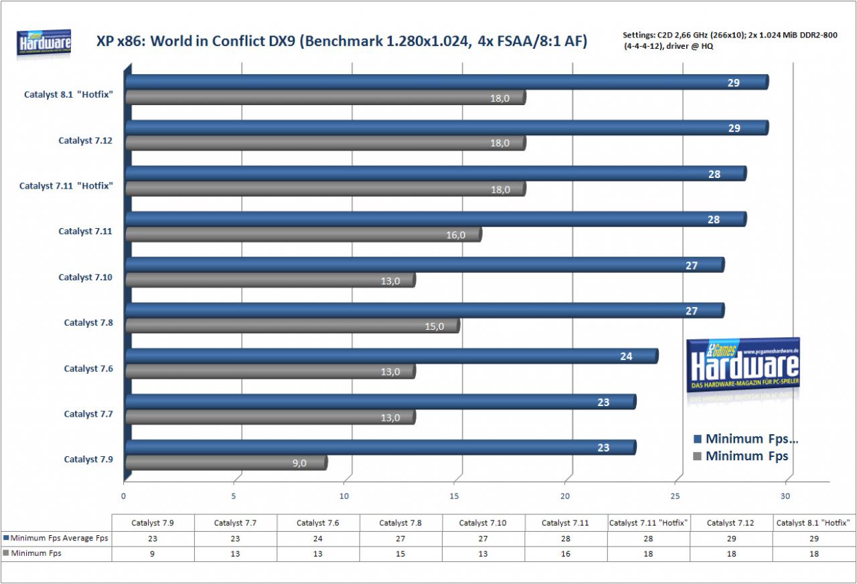
Task: Click the x-axis tick label 15
Action: (x=455, y=496)
